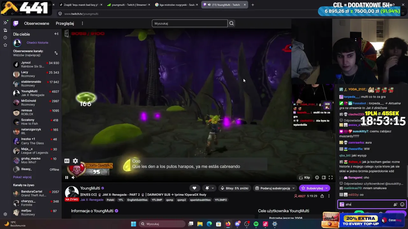The height and width of the screenshot is (229, 408).
Task: Click the magnifier button beside Twitch search
Action: coord(231,23)
